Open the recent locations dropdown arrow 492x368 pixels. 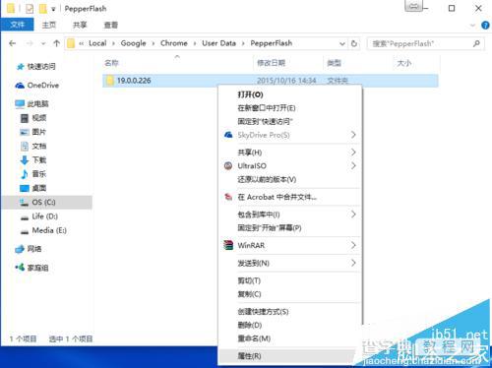tap(43, 43)
